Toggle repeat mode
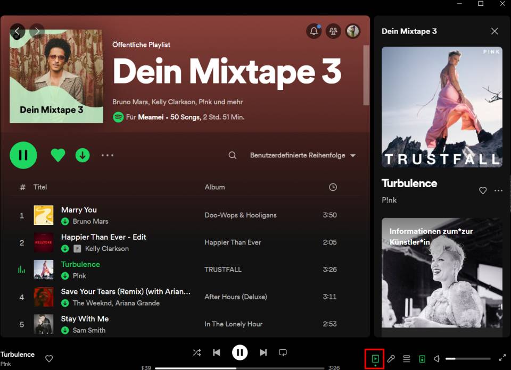Screen dimensions: 511x370 (x=283, y=352)
